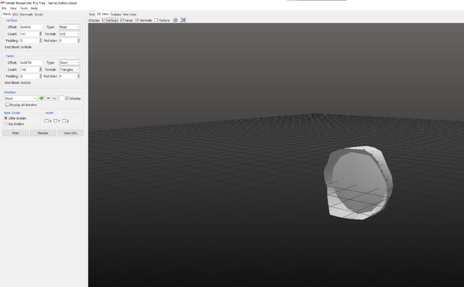Screen dimensions: 464x287
Task: Select the Big Endian radio button
Action: coord(6,124)
